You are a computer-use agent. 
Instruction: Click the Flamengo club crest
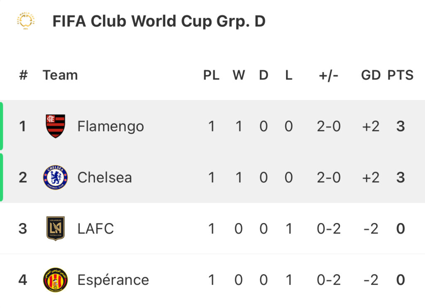[x=55, y=126]
